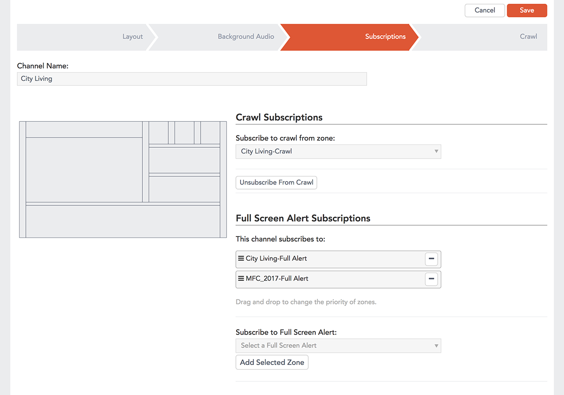Viewport: 564px width, 395px height.
Task: Select City Living-Full Alert list row
Action: 329,259
